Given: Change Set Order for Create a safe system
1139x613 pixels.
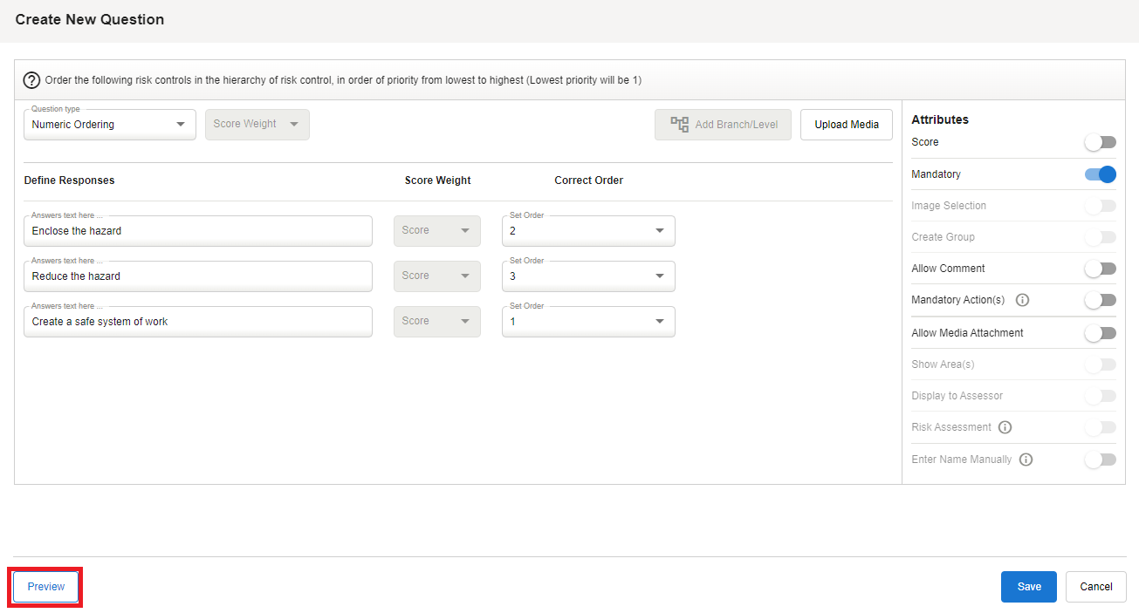Looking at the screenshot, I should click(587, 322).
